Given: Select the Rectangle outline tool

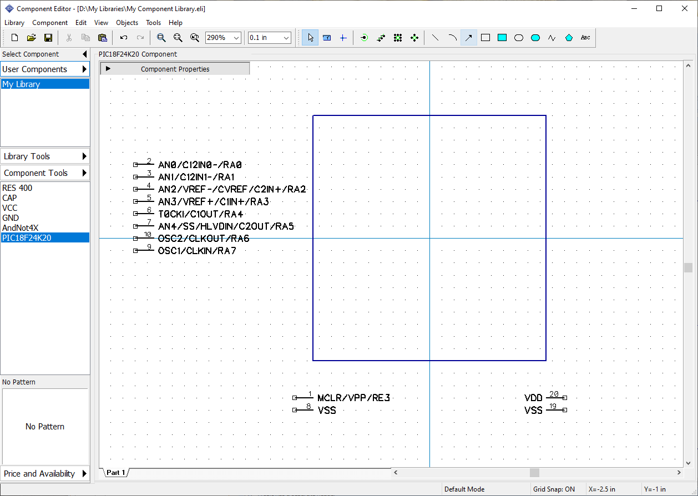Looking at the screenshot, I should [x=485, y=38].
